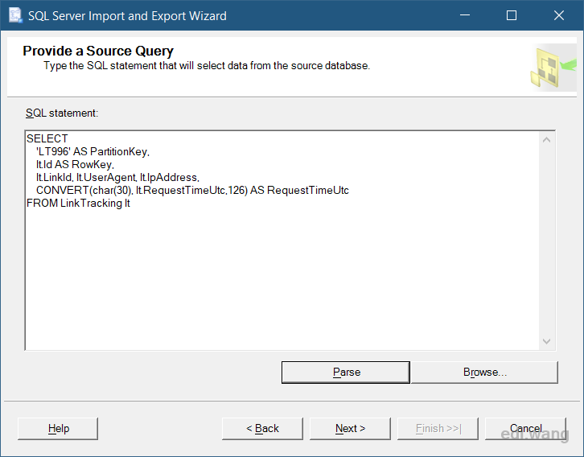
Task: Click the FROM LinkTracking lt line
Action: (78, 204)
